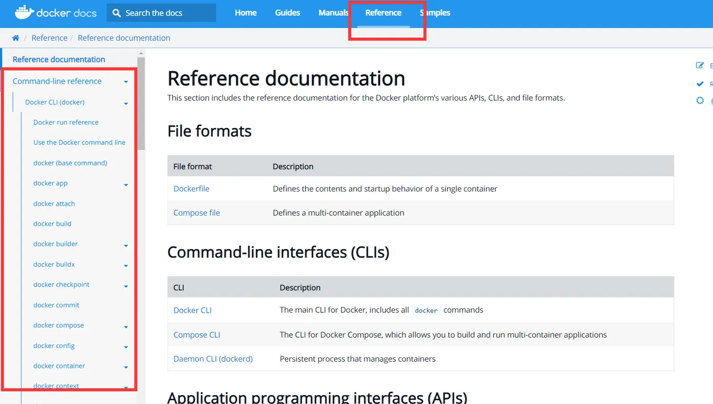The width and height of the screenshot is (713, 404).
Task: Open the Guides nav tab
Action: [287, 13]
